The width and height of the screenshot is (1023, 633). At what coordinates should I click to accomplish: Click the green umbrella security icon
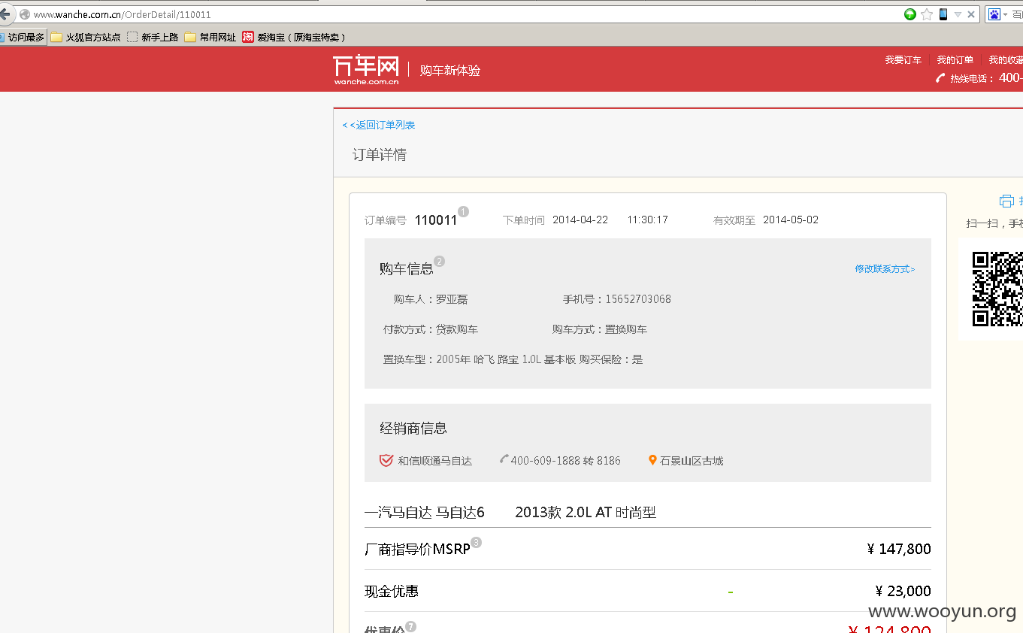point(910,14)
